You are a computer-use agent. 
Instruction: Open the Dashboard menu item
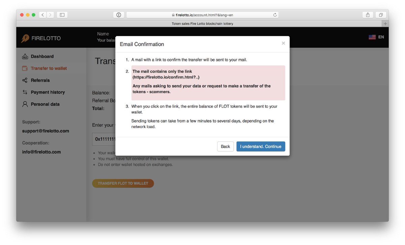42,56
